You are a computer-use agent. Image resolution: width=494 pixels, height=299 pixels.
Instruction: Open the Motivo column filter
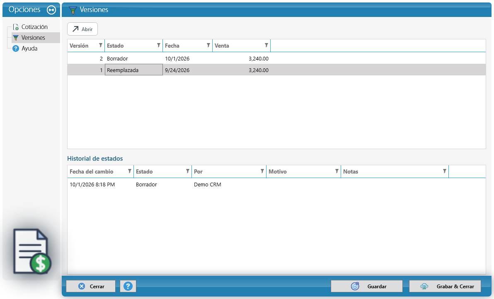[337, 171]
